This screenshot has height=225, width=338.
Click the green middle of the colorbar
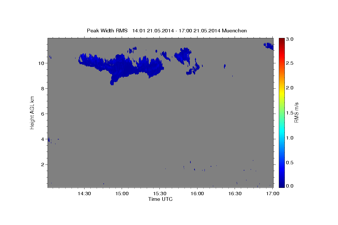click(x=281, y=112)
